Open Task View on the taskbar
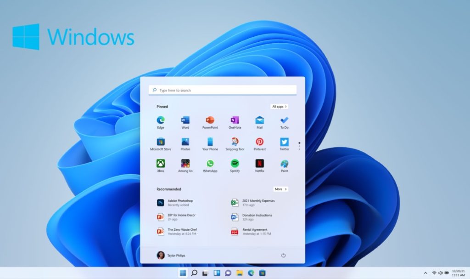This screenshot has height=279, width=470. click(205, 273)
